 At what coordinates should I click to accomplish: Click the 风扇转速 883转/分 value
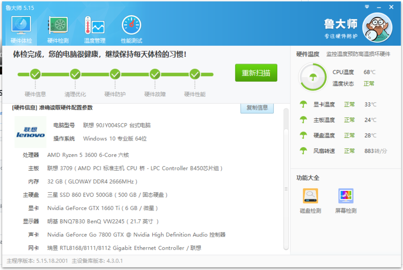(x=375, y=151)
